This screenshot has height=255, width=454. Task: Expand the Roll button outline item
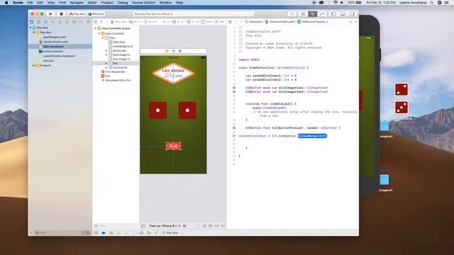[x=106, y=63]
